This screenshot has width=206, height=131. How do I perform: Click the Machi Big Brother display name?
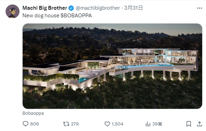45,8
